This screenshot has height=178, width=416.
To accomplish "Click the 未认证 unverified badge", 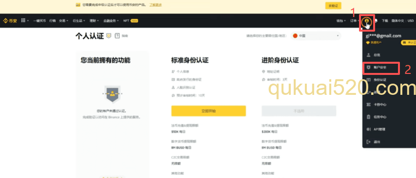I will point(408,43).
